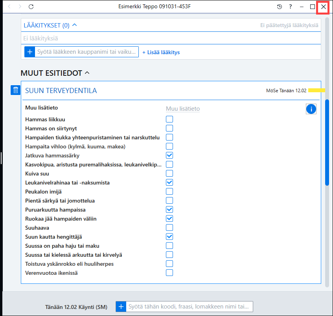Click the Lisää lääkitys link
Viewport: 333px width, 316px height.
[x=161, y=52]
